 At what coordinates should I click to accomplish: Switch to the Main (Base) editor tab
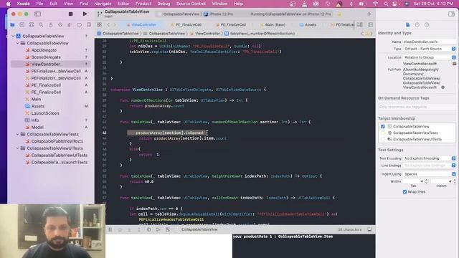tap(273, 25)
